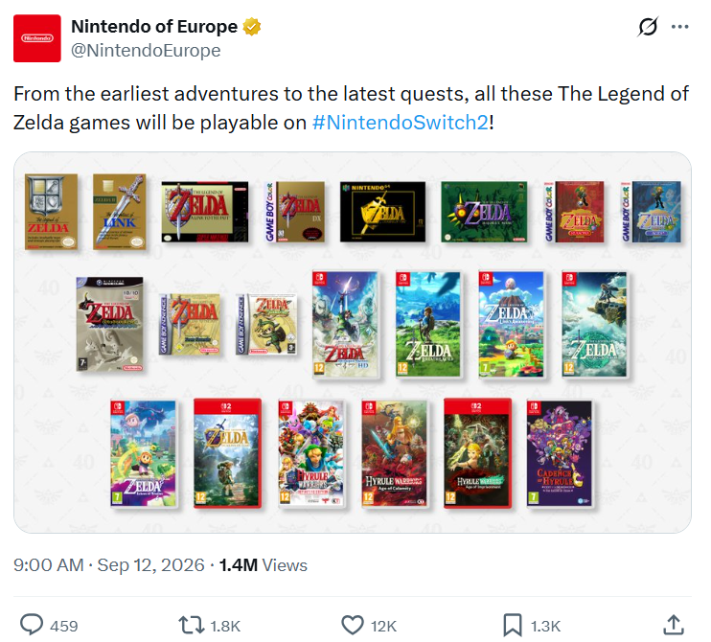Viewport: 711px width, 642px height.
Task: Open the GameCube Wind Waker box art
Action: point(110,324)
